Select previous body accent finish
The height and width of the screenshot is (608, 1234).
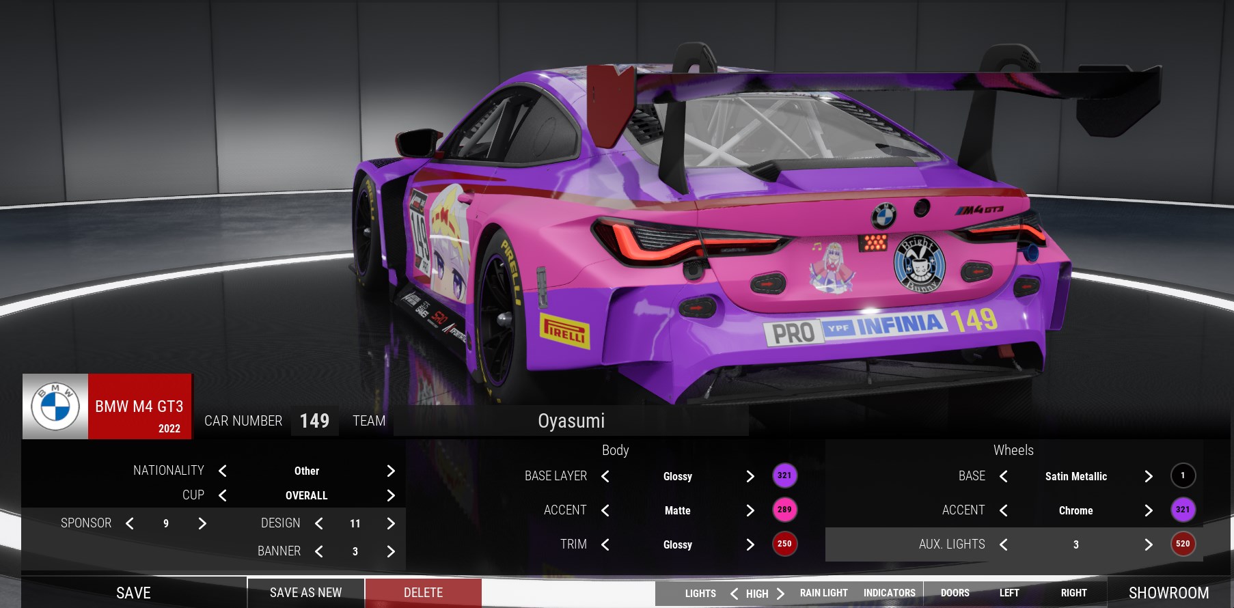(605, 510)
